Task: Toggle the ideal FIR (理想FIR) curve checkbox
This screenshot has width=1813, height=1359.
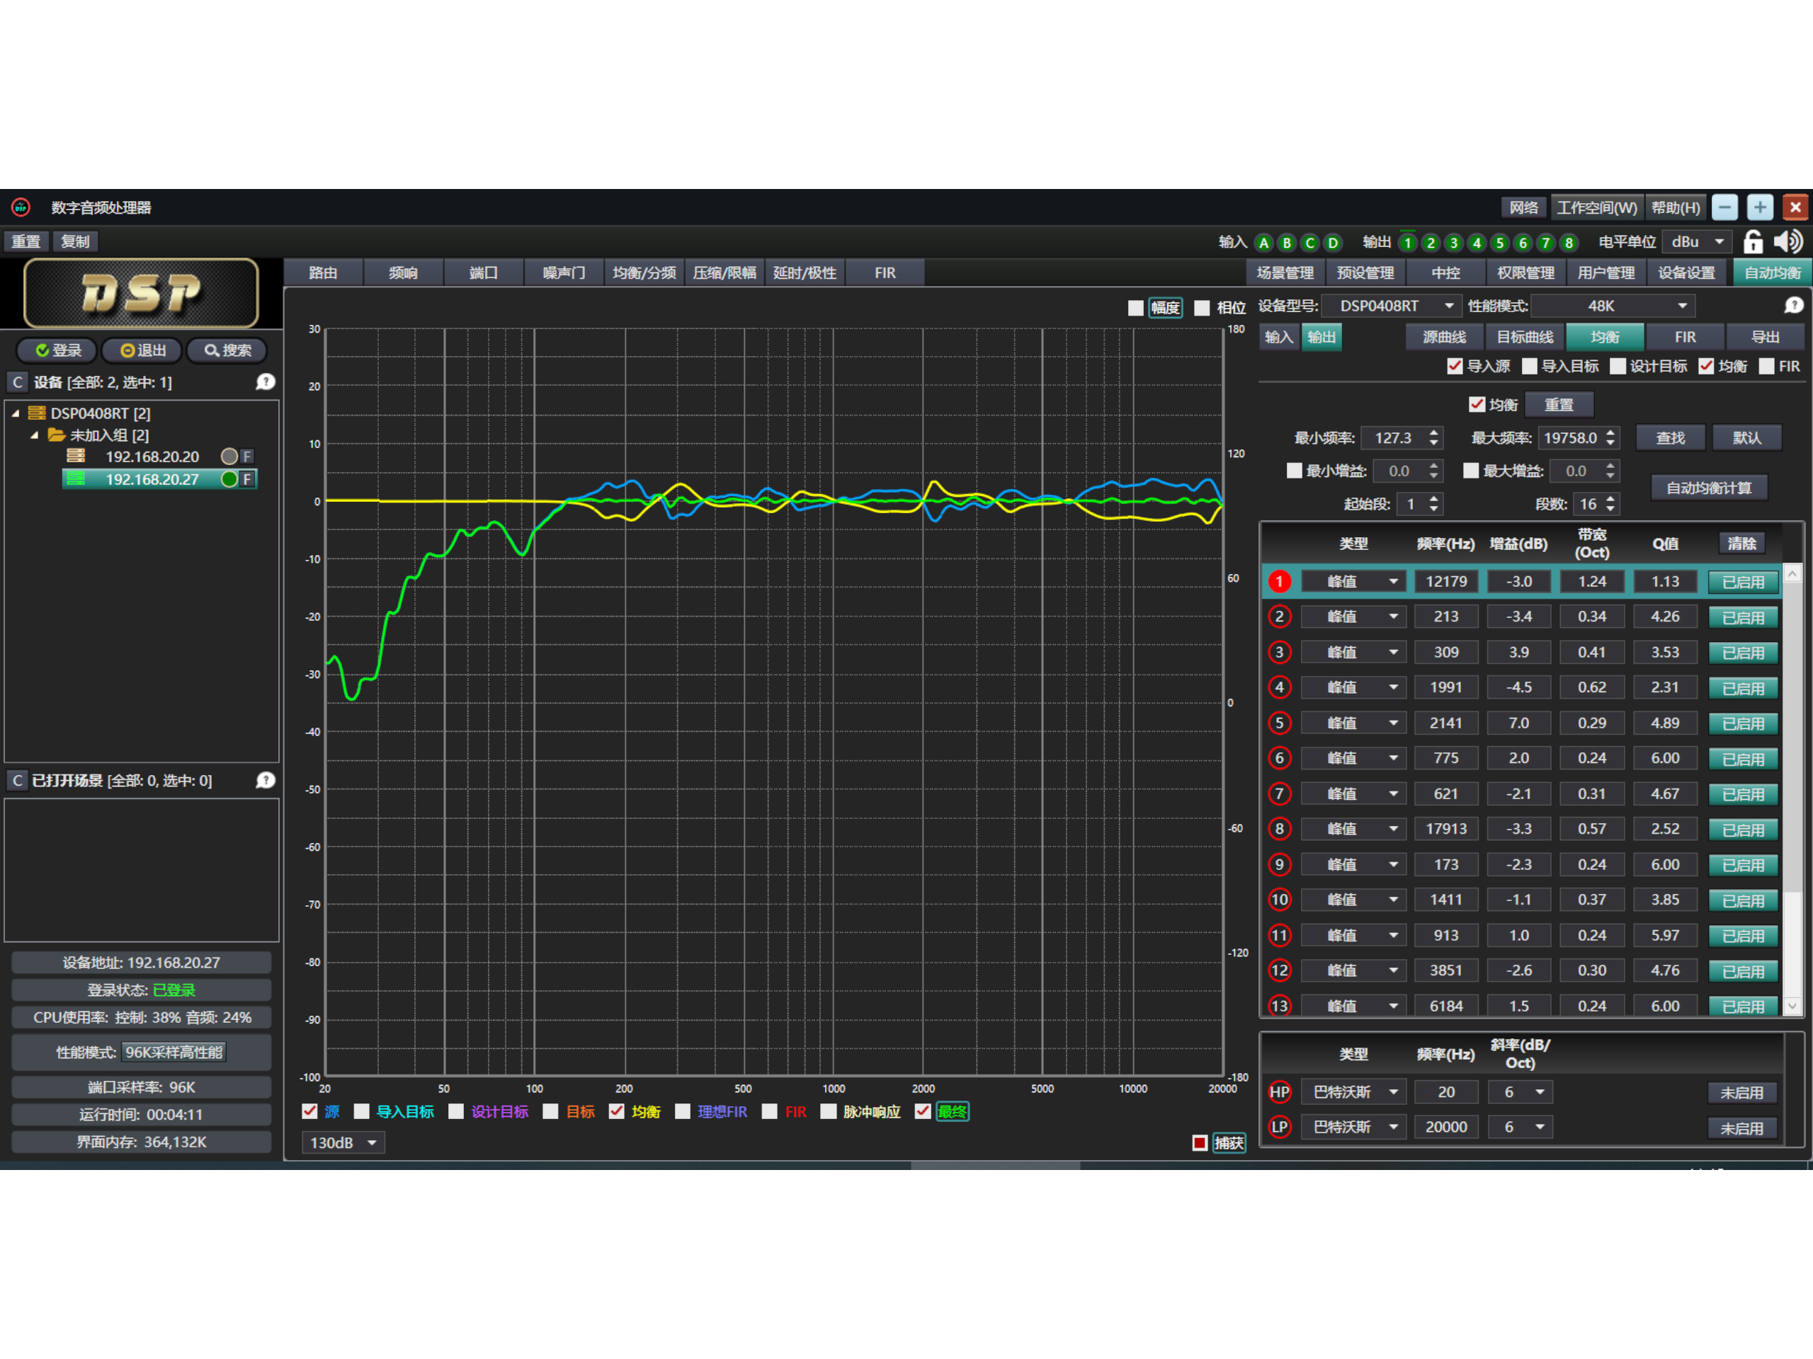Action: tap(683, 1111)
